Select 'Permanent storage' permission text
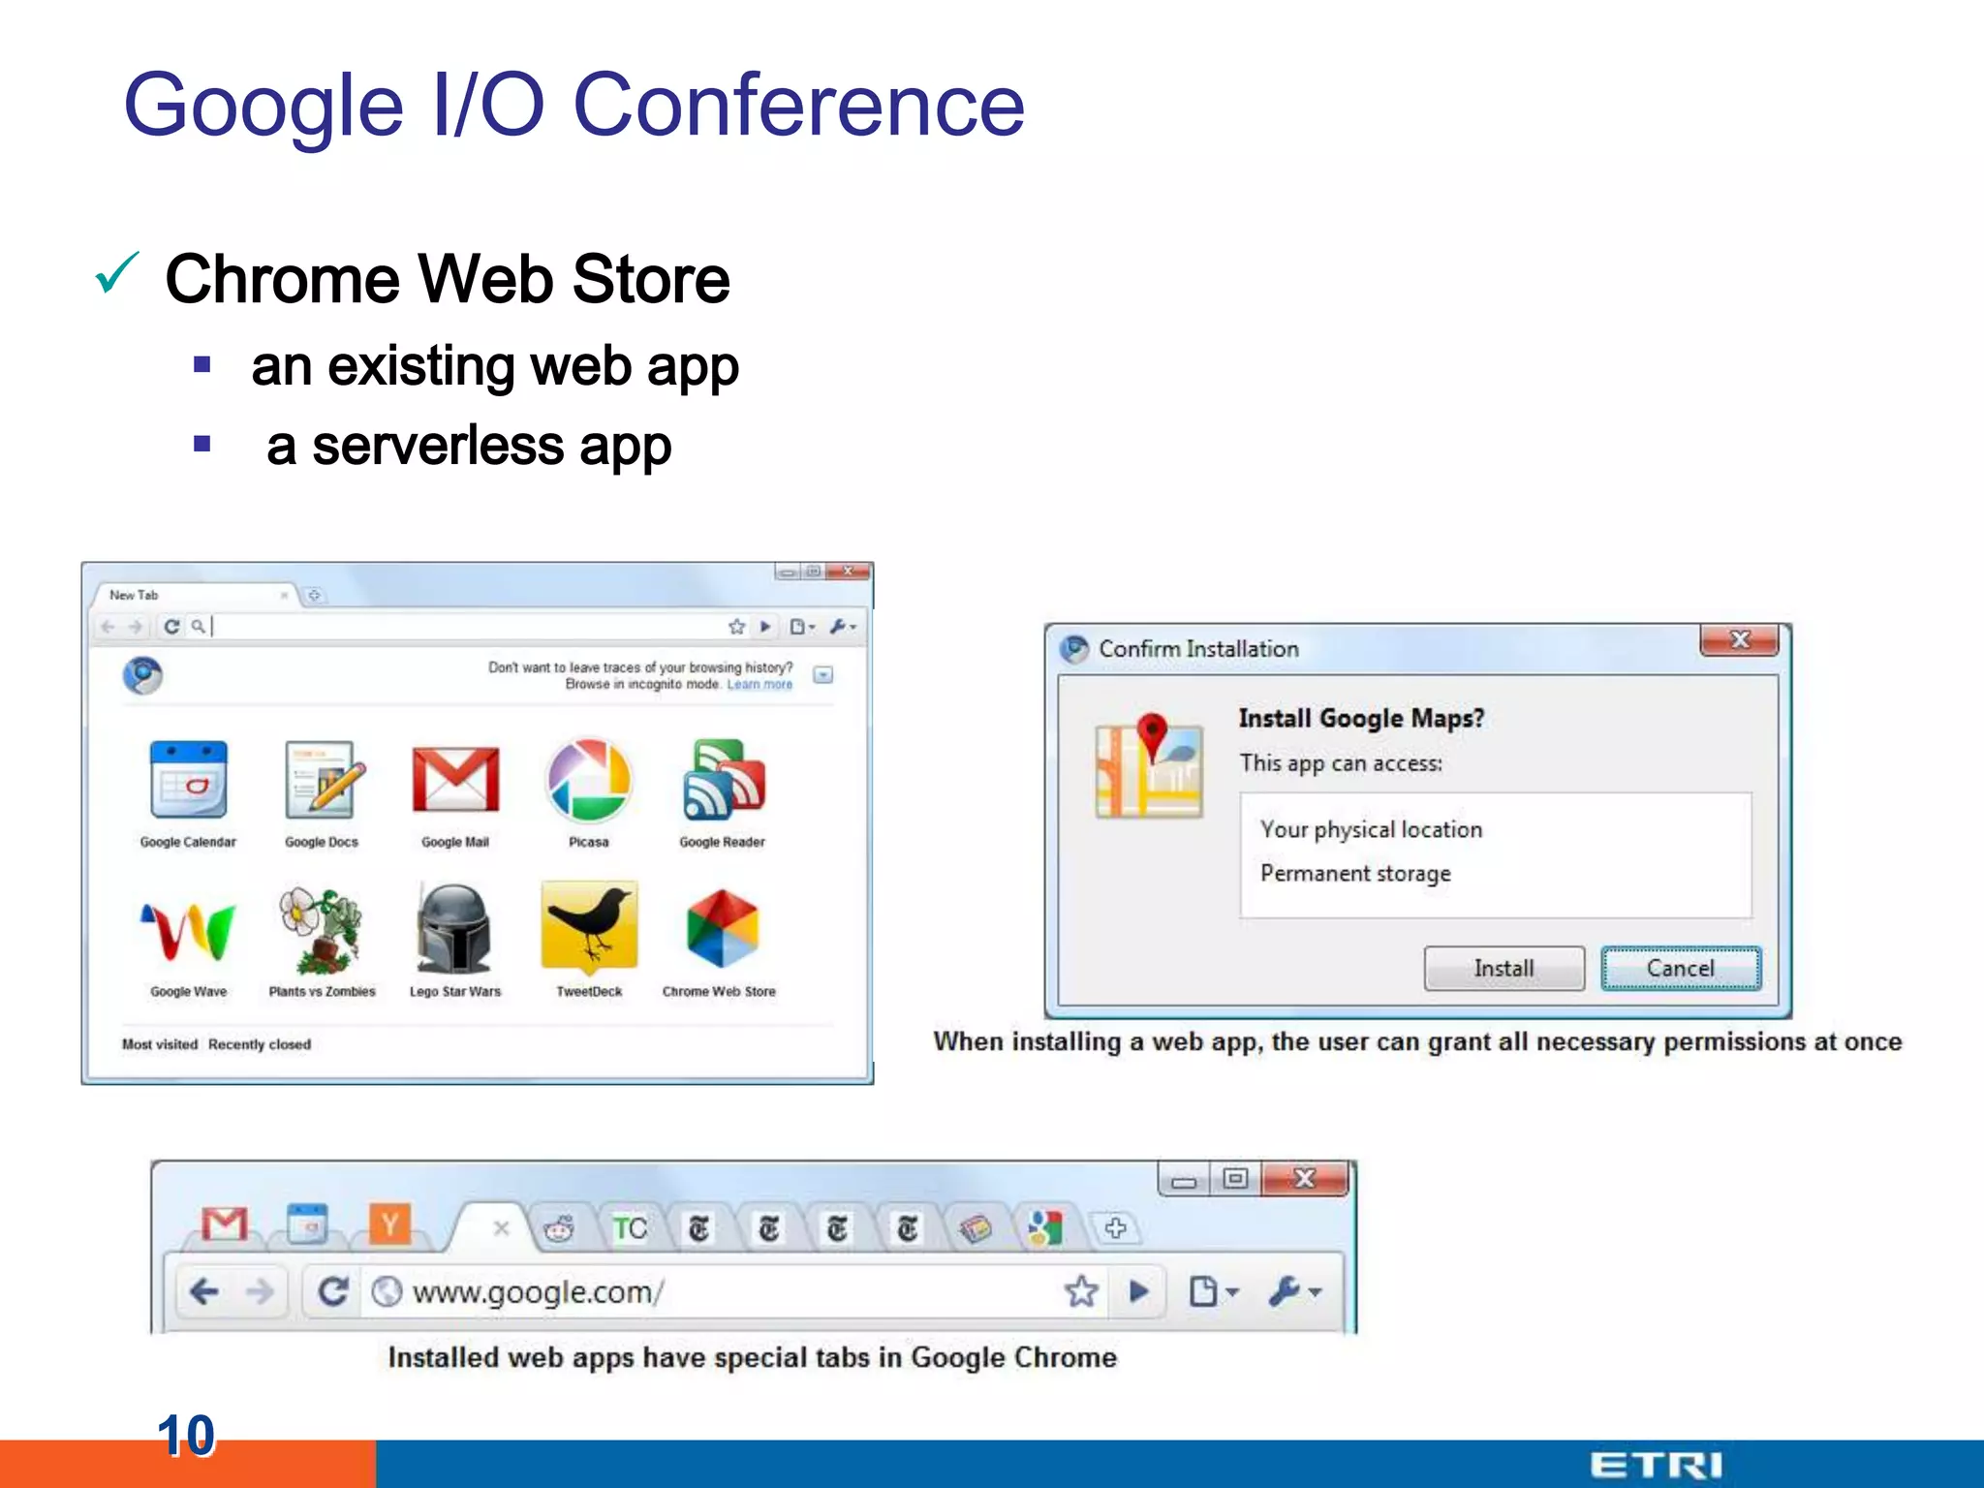Viewport: 1984px width, 1488px height. click(1355, 874)
